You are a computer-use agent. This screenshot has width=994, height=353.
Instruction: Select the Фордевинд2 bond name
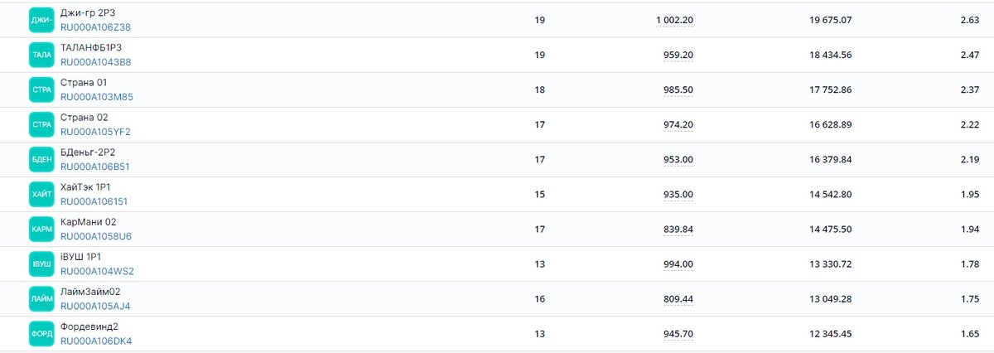(89, 326)
